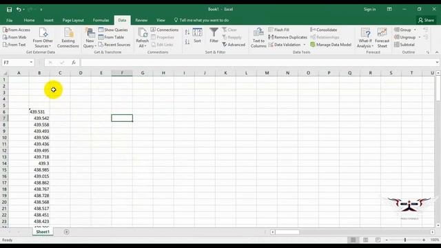Open the Sort dialog icon

(198, 35)
